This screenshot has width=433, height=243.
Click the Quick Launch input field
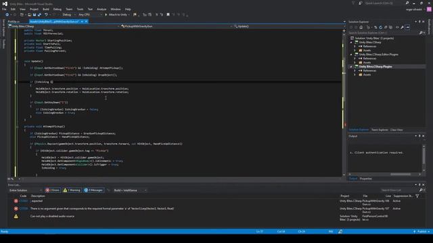click(384, 3)
